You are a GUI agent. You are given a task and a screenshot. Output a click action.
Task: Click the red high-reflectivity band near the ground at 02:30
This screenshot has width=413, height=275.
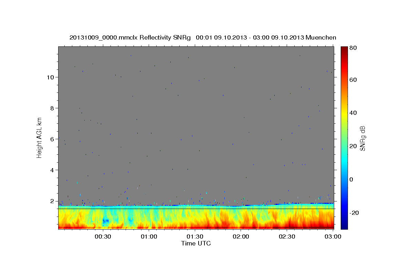point(287,227)
